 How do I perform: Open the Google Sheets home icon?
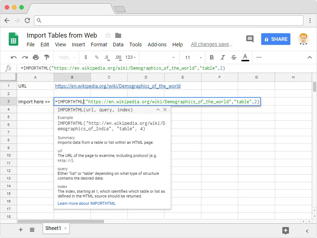point(13,39)
